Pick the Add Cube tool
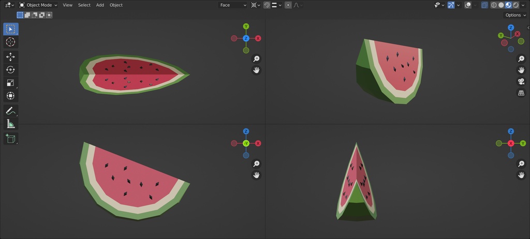Screen dimensions: 530x239 coord(11,139)
